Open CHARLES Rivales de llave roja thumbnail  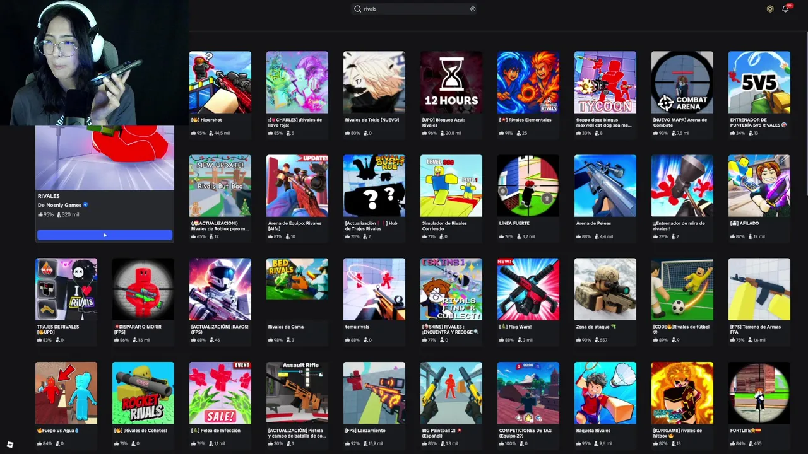click(297, 83)
